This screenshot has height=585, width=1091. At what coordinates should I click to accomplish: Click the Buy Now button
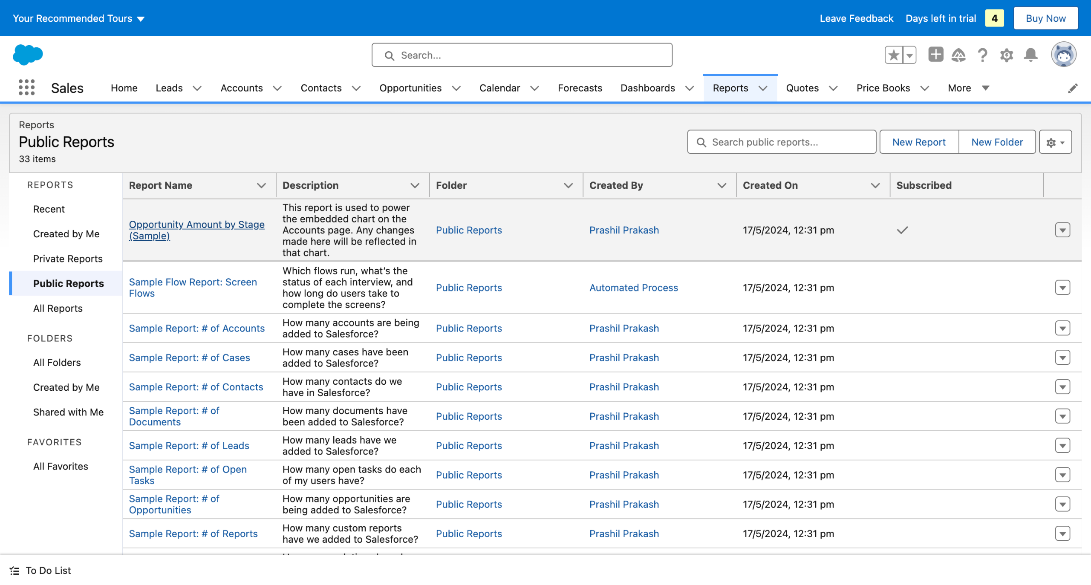pyautogui.click(x=1045, y=18)
